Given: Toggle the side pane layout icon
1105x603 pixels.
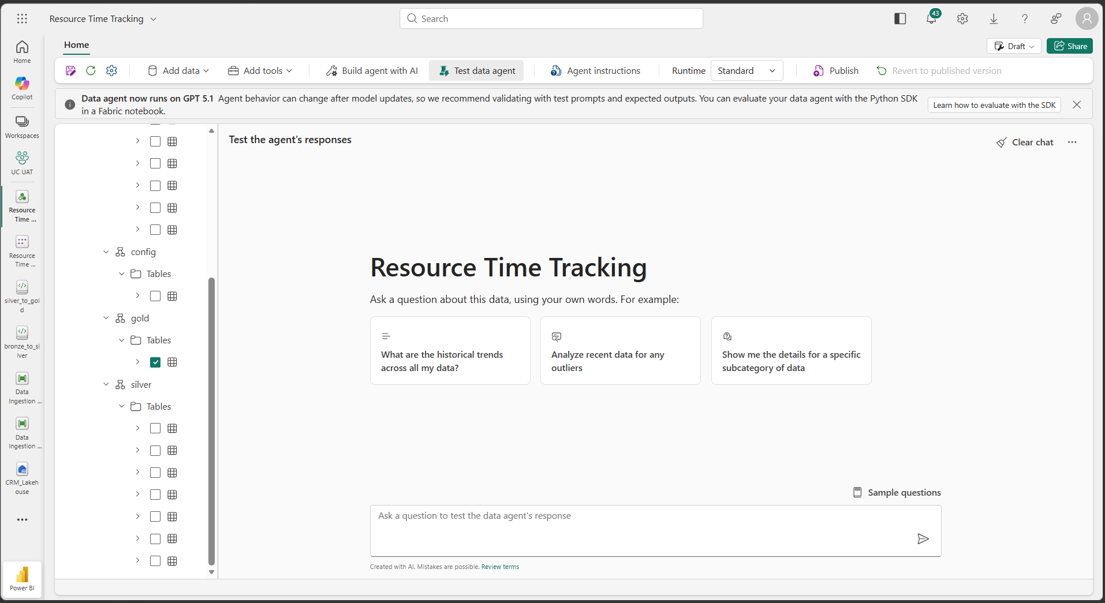Looking at the screenshot, I should (x=900, y=18).
